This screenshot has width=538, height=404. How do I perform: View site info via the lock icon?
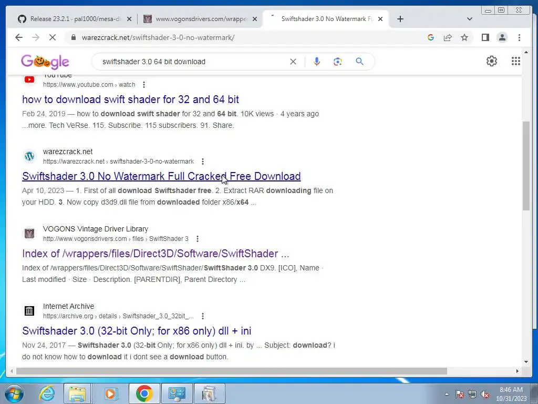(73, 37)
